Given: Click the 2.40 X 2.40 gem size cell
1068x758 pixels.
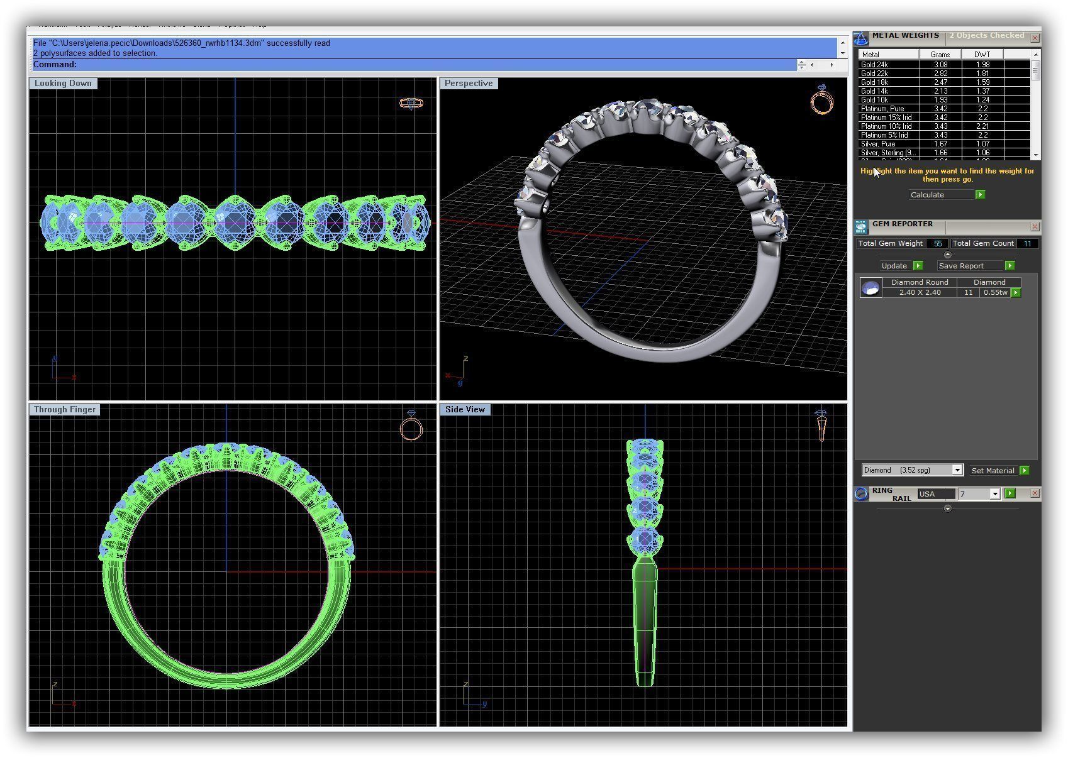Looking at the screenshot, I should pyautogui.click(x=920, y=293).
